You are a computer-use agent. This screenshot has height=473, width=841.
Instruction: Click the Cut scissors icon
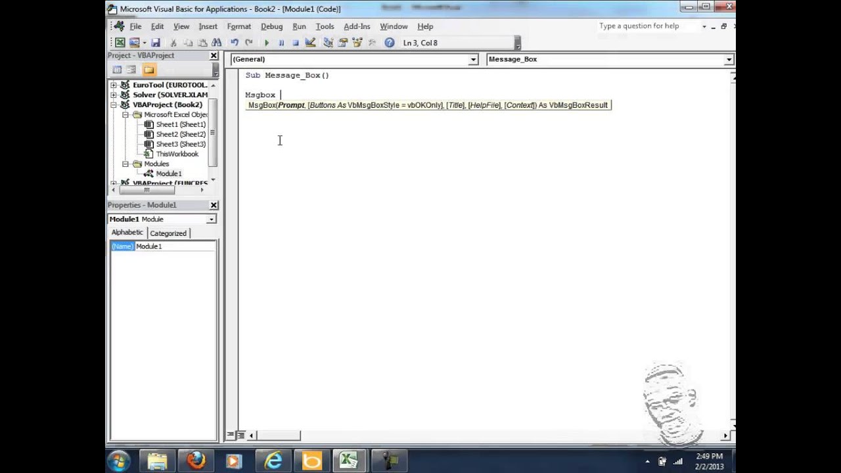173,43
